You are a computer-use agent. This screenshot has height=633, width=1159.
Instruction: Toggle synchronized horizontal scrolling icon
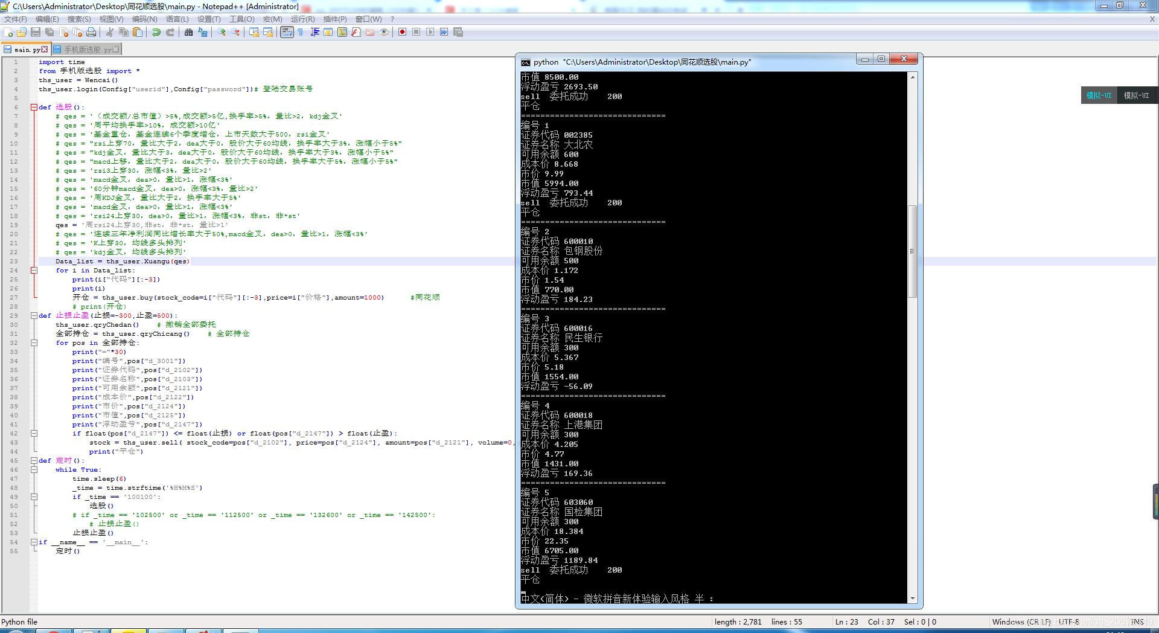tap(268, 32)
